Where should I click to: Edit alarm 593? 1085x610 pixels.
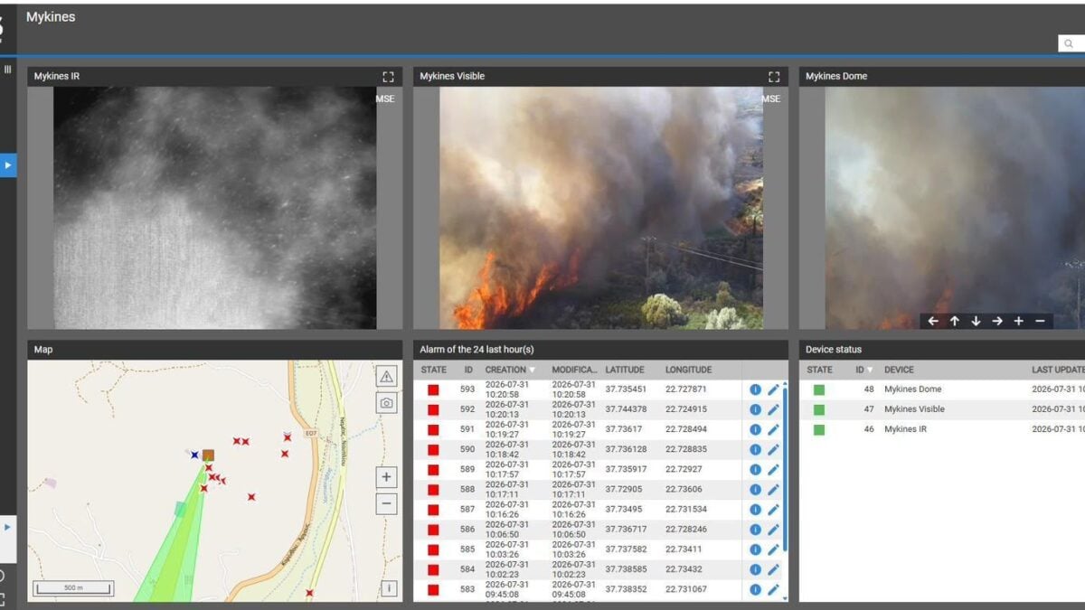click(x=773, y=389)
